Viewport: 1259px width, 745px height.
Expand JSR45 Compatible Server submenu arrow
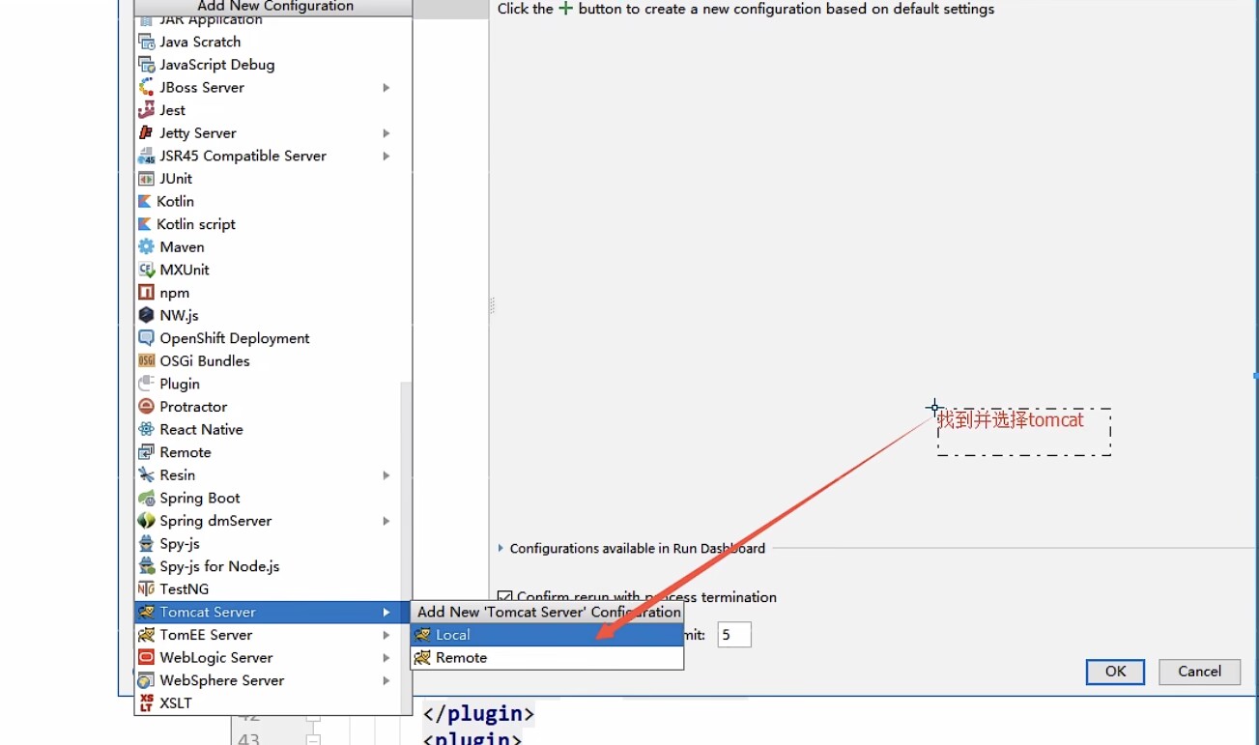pos(386,156)
